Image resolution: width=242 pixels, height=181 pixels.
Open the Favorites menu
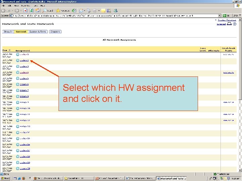point(26,6)
